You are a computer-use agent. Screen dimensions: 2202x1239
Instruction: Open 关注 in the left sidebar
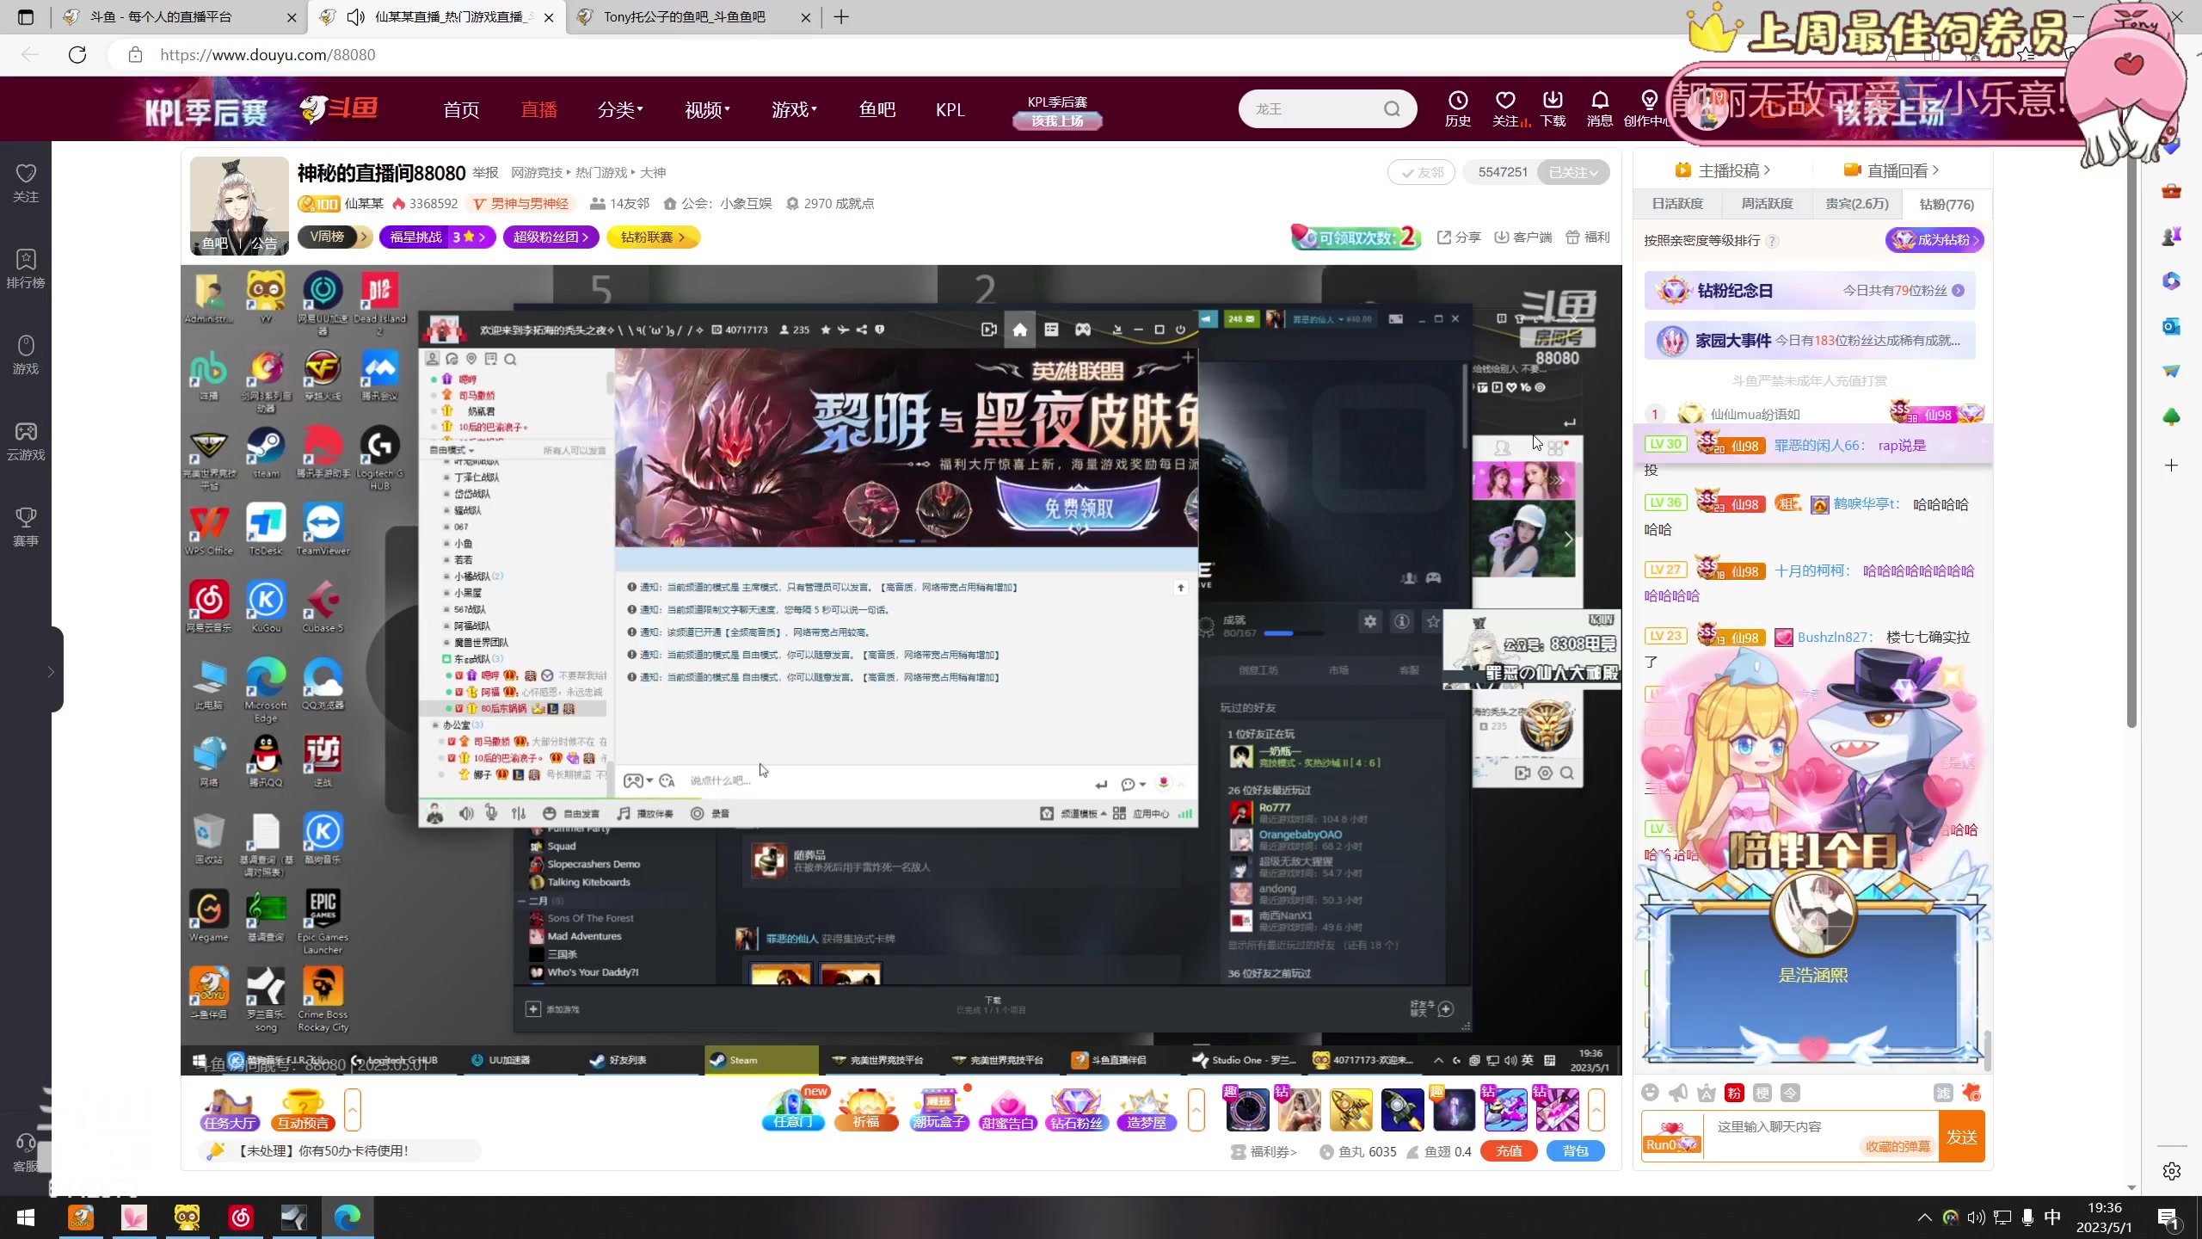(26, 183)
